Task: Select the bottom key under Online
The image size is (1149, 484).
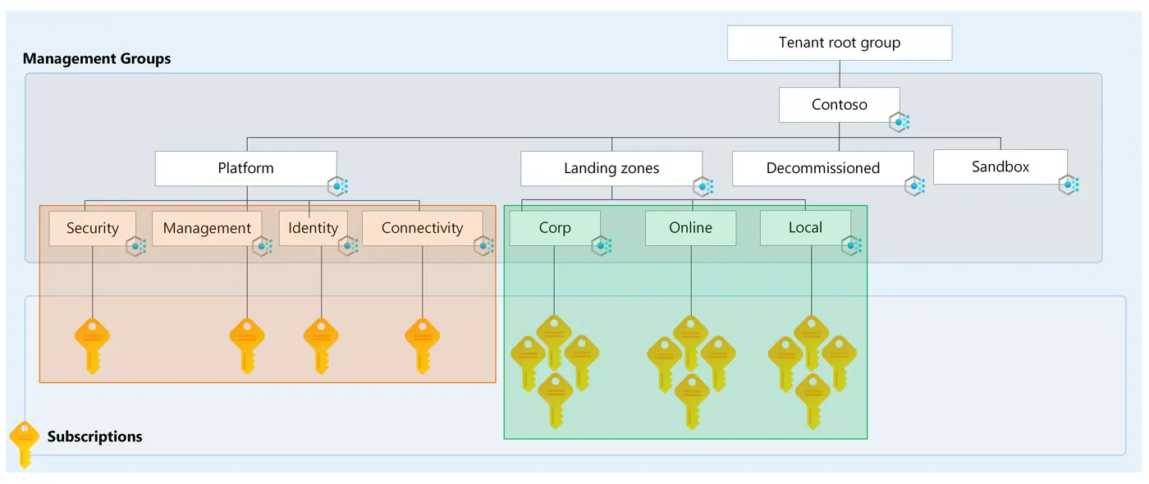Action: [692, 401]
